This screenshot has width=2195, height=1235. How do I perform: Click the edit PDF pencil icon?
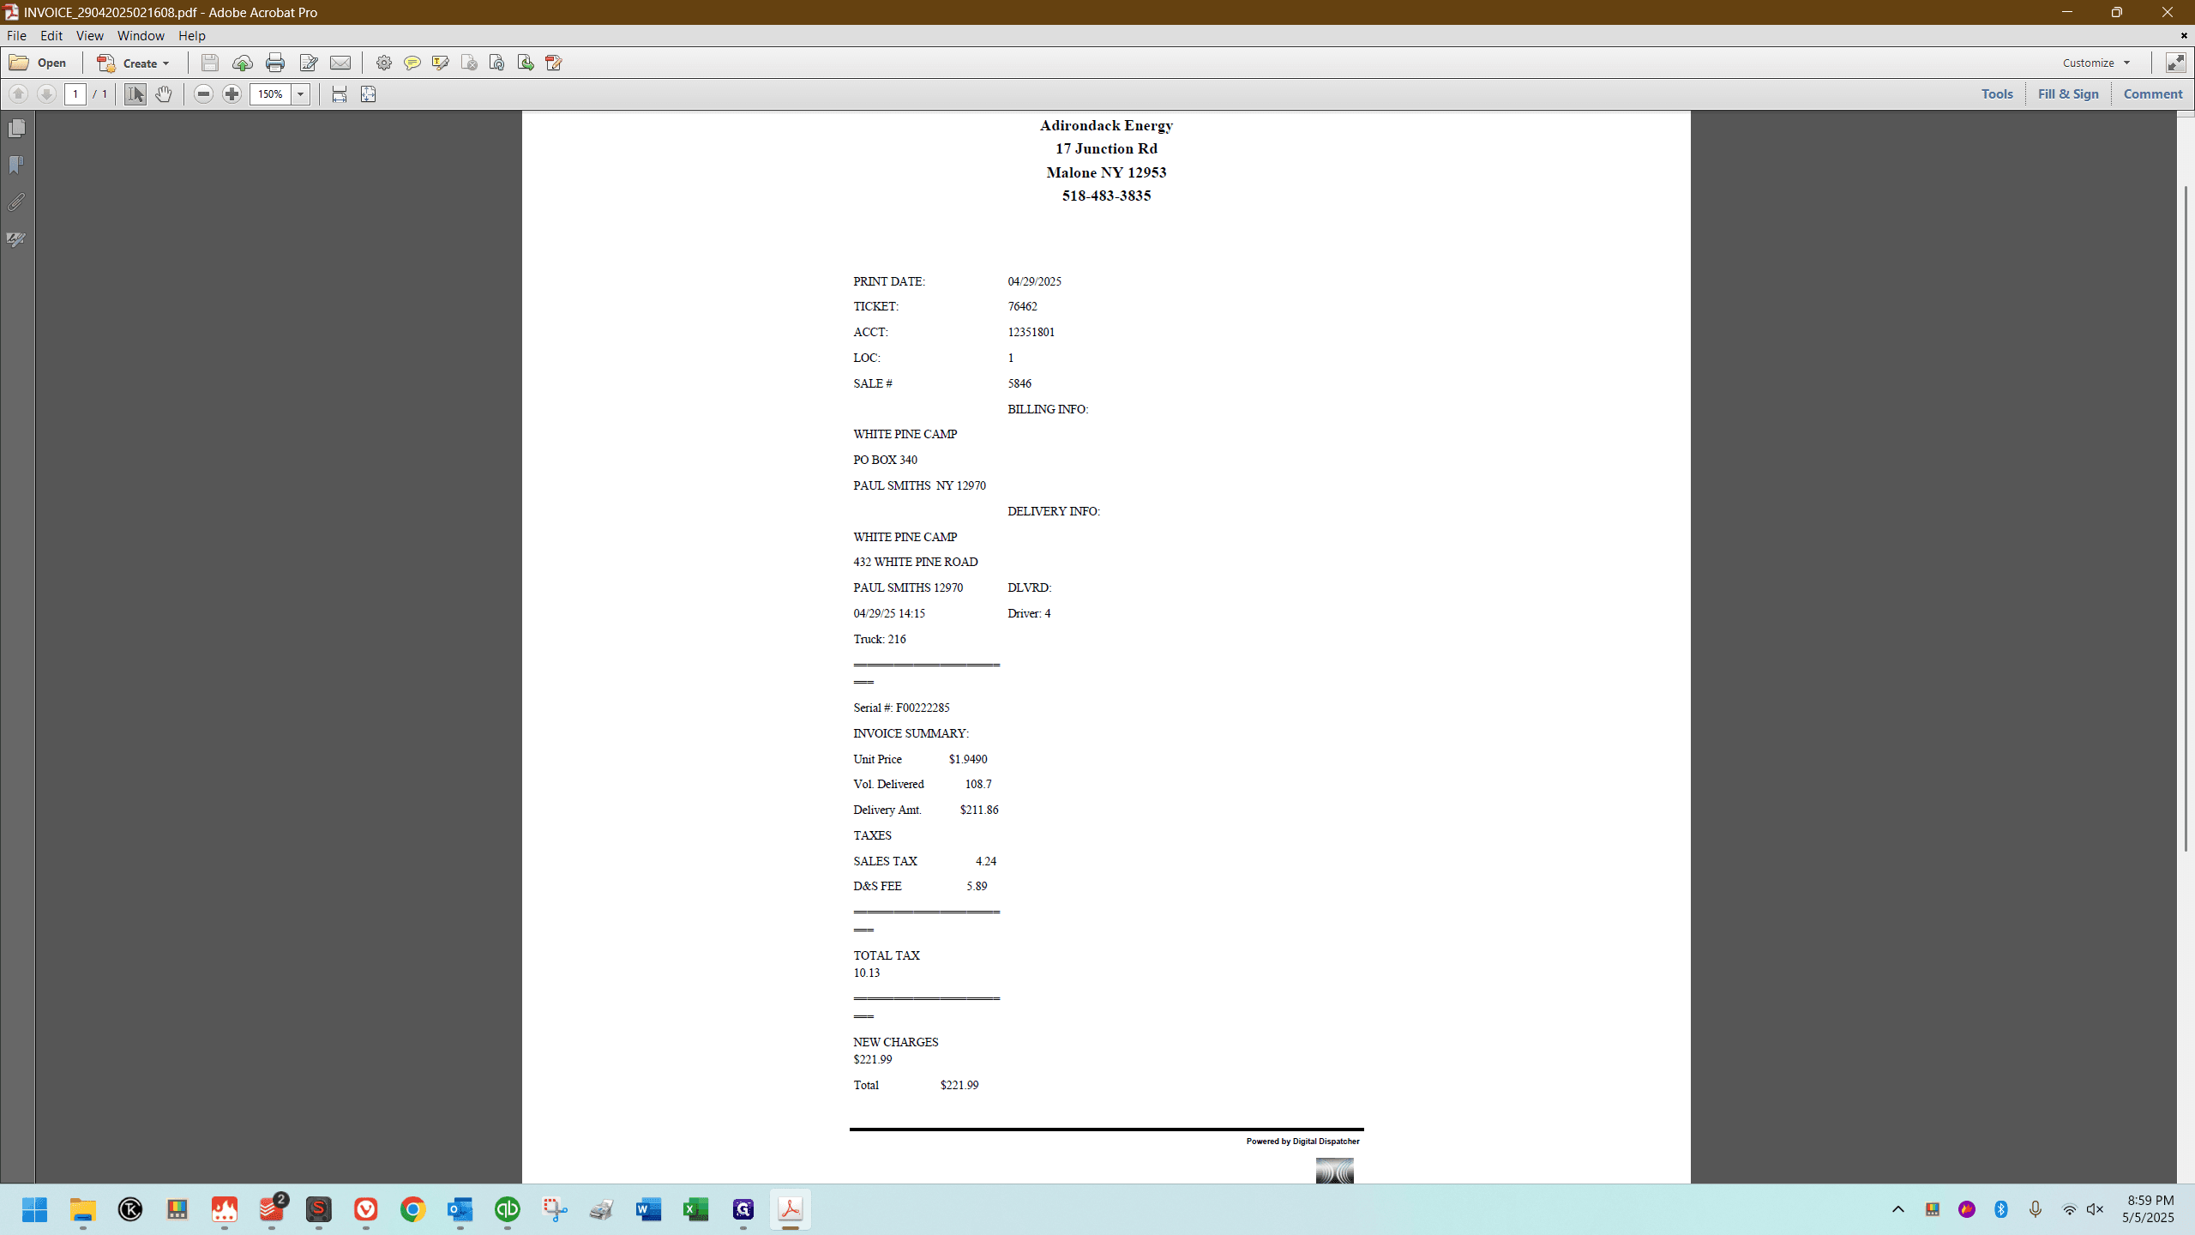tap(554, 63)
